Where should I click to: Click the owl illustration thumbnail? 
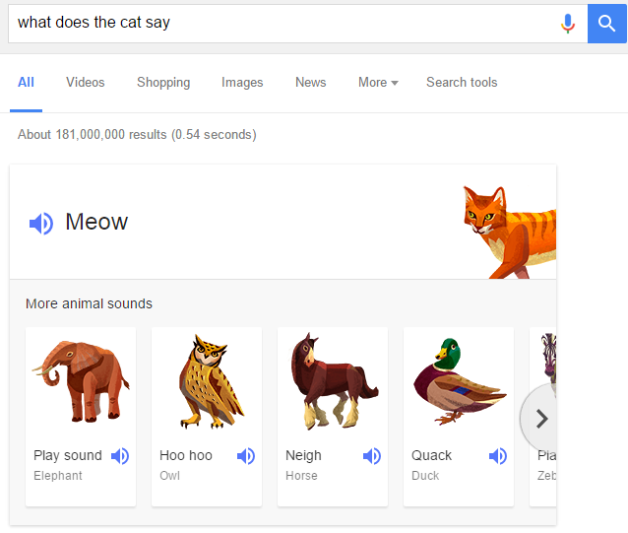click(207, 380)
